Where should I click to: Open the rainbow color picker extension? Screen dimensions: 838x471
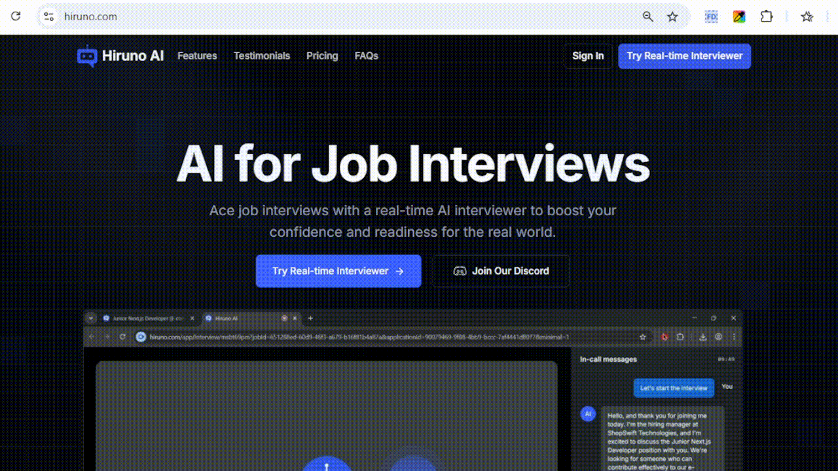[739, 16]
